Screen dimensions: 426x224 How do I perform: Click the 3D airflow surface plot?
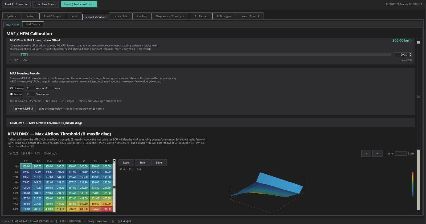click(267, 190)
